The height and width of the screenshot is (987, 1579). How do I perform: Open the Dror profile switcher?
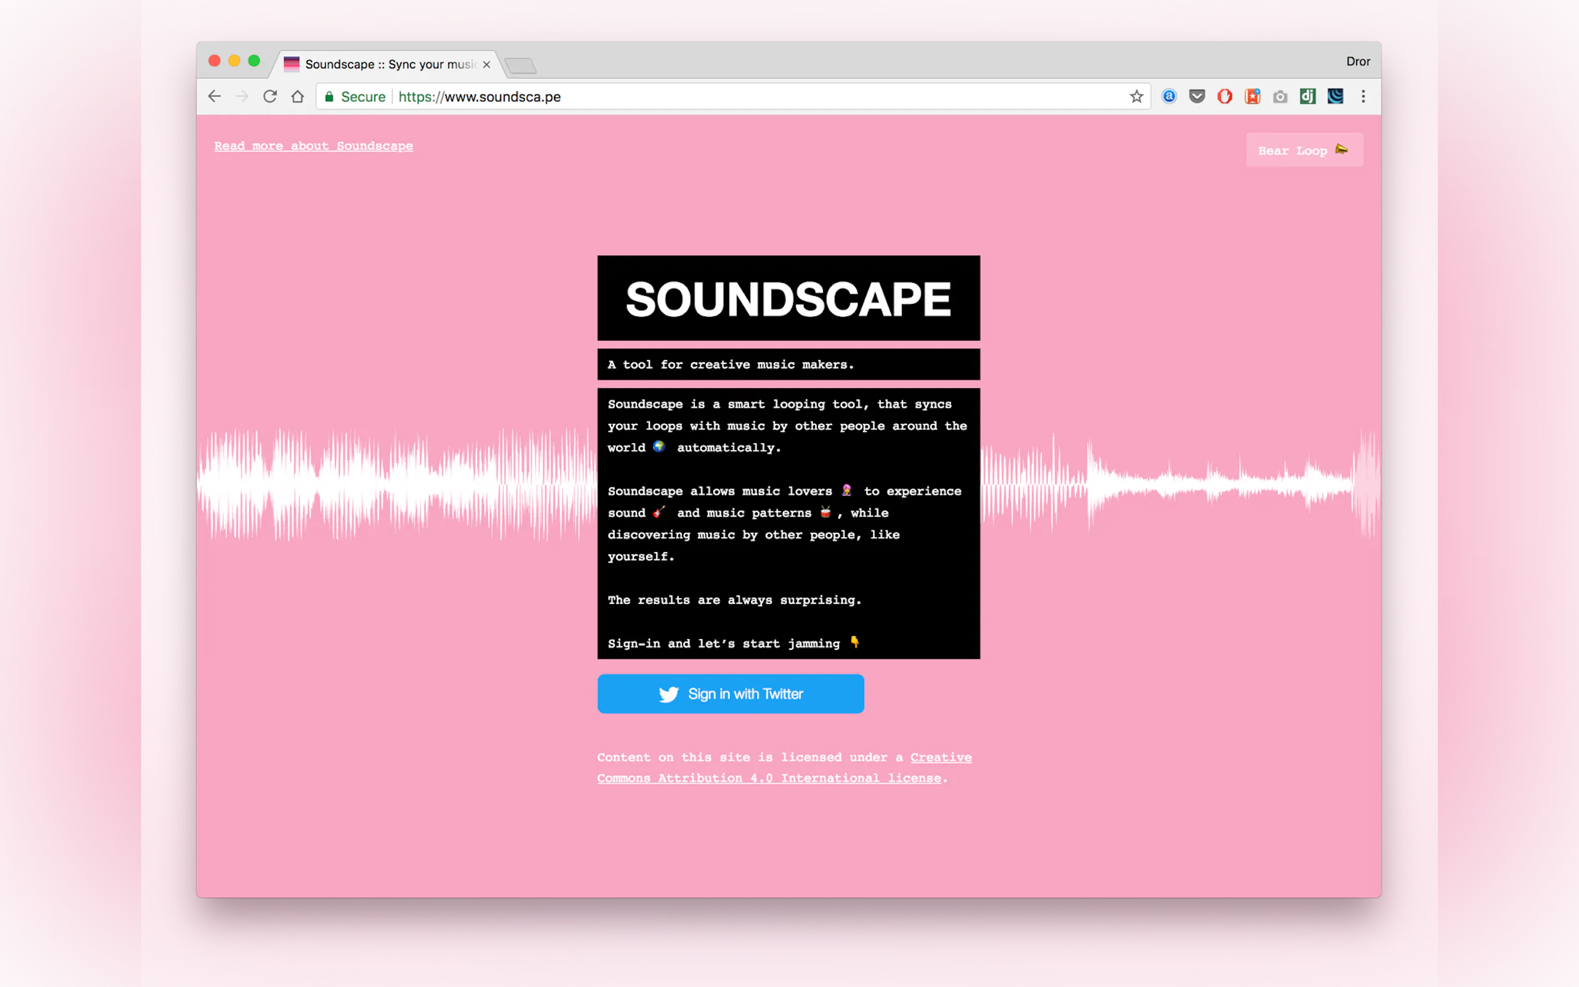[1358, 62]
